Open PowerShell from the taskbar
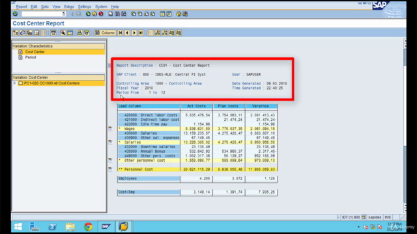The image size is (417, 234). [52, 227]
